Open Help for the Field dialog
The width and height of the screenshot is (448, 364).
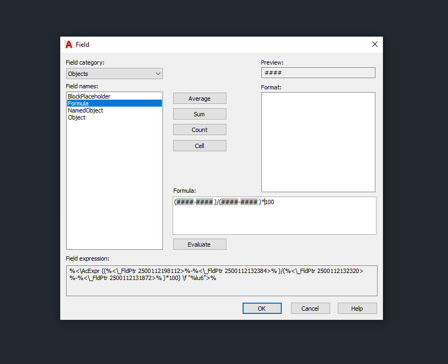[x=357, y=308]
